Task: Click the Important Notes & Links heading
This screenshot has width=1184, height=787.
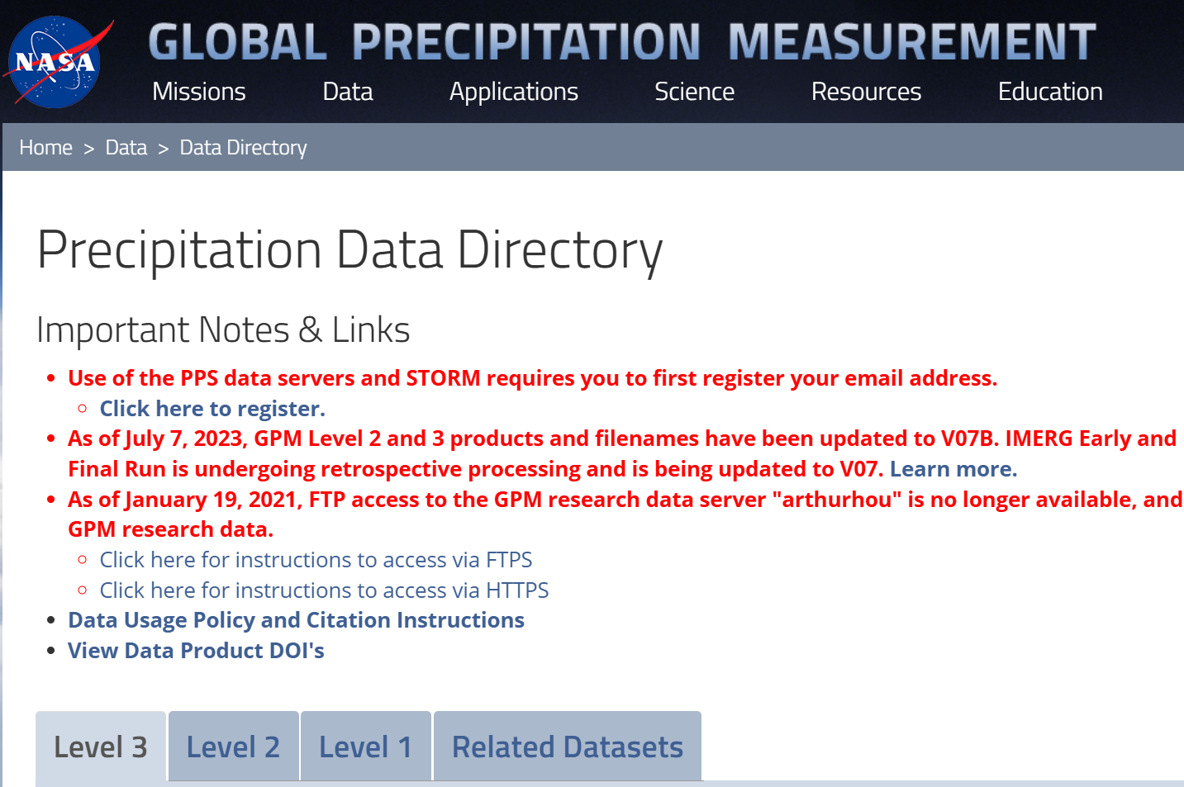Action: [x=223, y=330]
